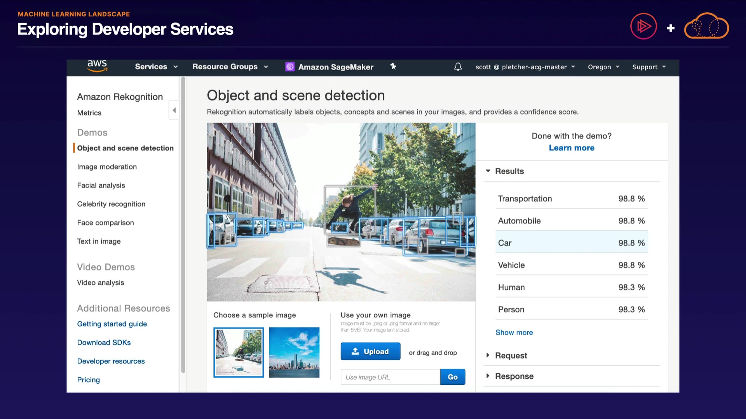Click the AWS logo icon
The height and width of the screenshot is (419, 746).
coord(97,66)
